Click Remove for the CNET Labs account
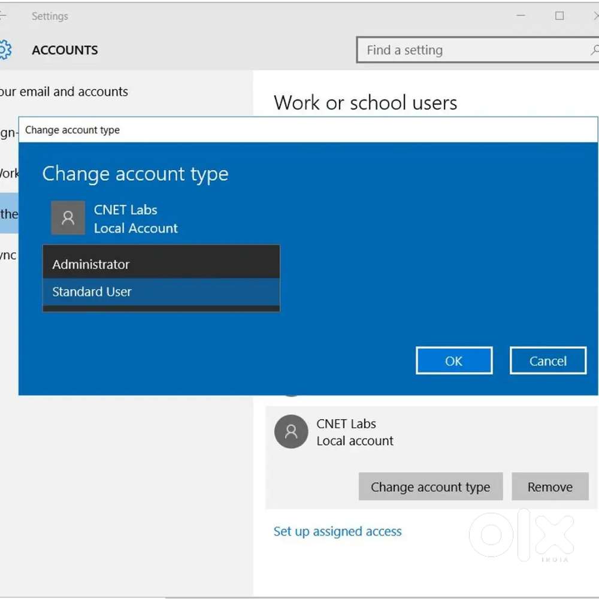The image size is (599, 599). point(549,487)
